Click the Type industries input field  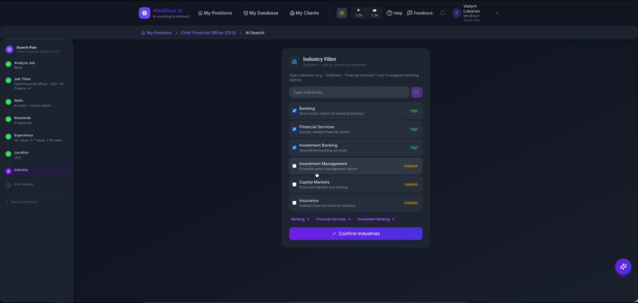[349, 92]
